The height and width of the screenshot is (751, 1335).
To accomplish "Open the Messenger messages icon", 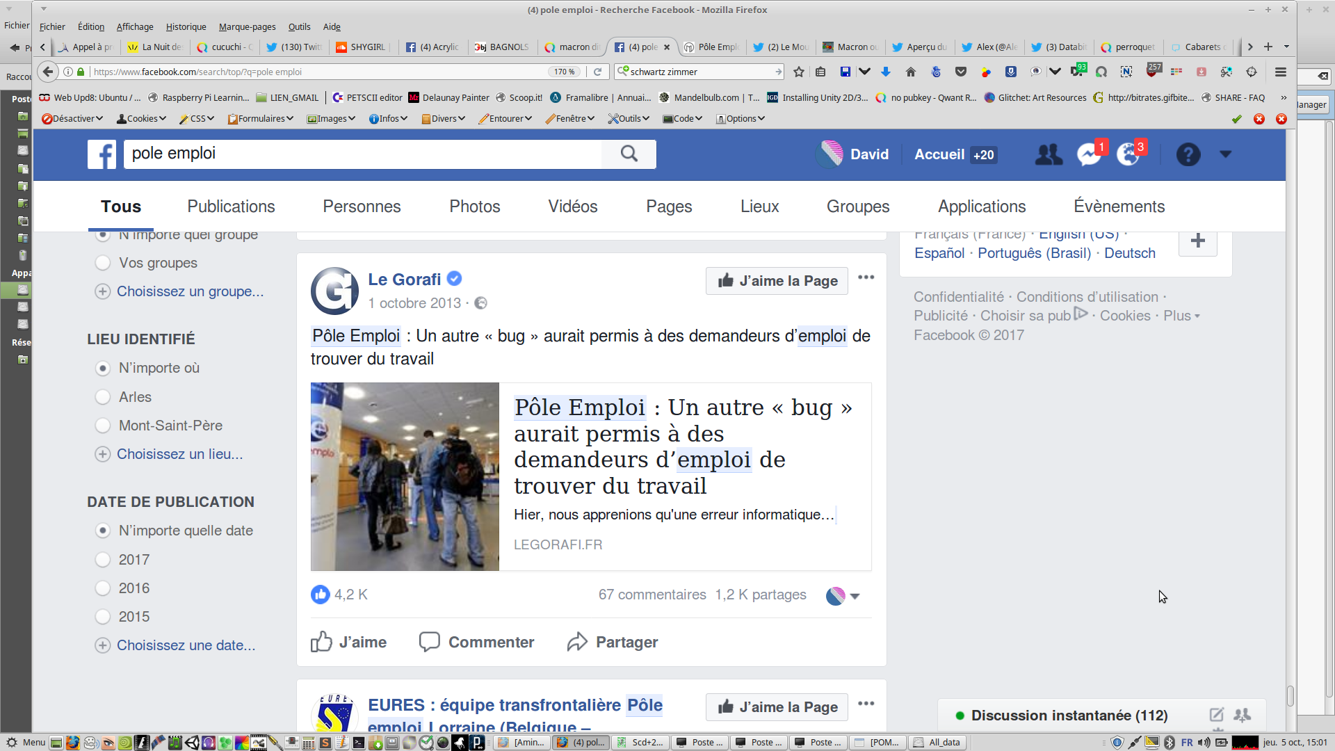I will tap(1088, 154).
